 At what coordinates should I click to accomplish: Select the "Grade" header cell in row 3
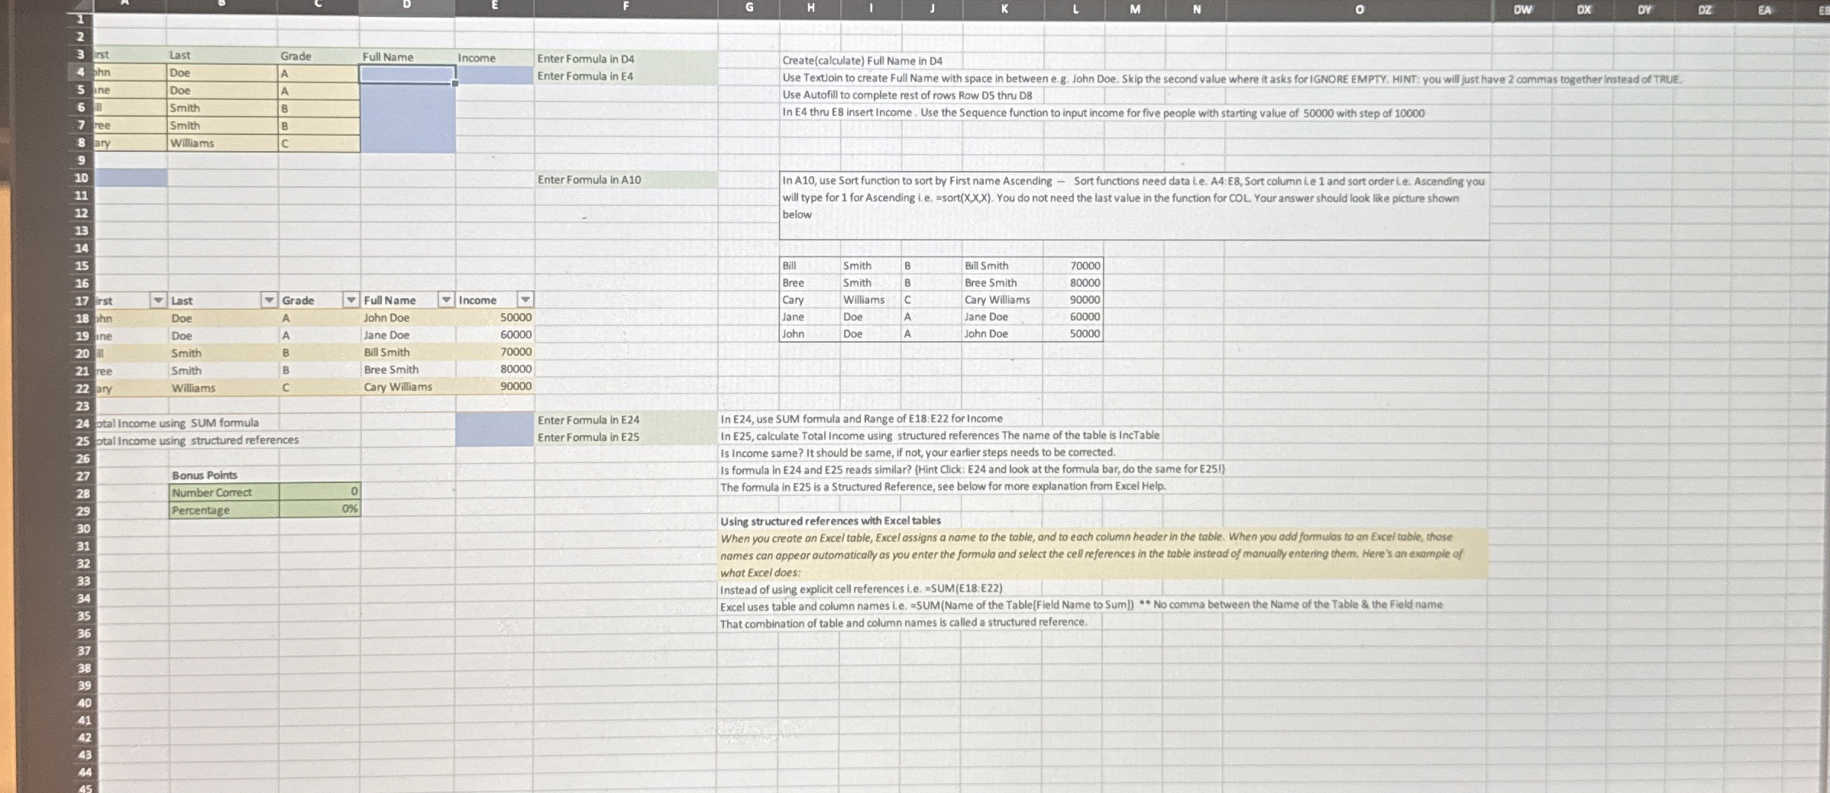(318, 56)
